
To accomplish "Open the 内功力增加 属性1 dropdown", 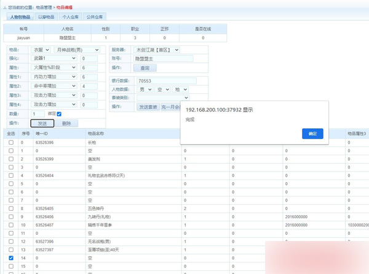I will (54, 77).
